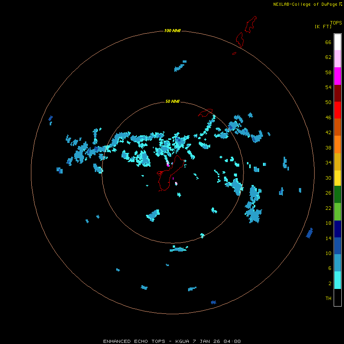Select the steel blue legend swatch
The height and width of the screenshot is (344, 344).
click(338, 263)
